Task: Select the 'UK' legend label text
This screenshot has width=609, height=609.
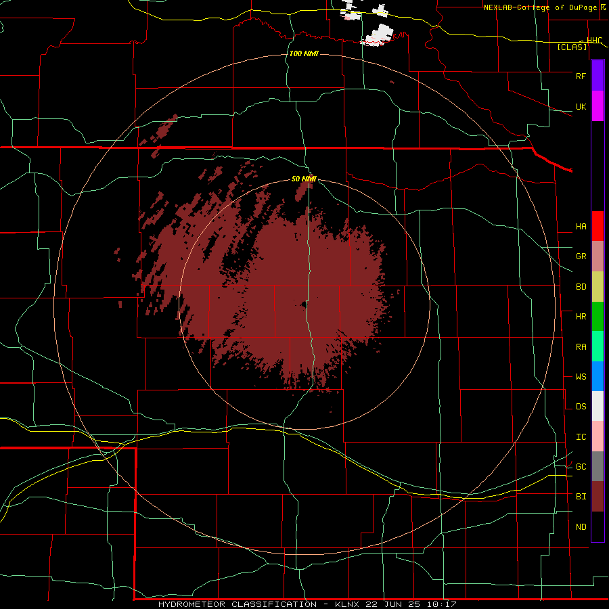Action: [581, 106]
